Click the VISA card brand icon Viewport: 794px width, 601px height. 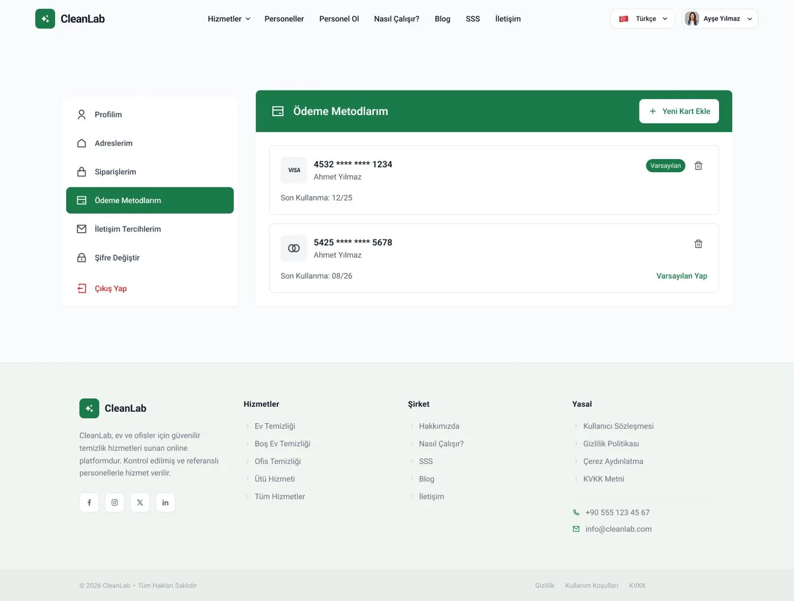[x=294, y=170]
